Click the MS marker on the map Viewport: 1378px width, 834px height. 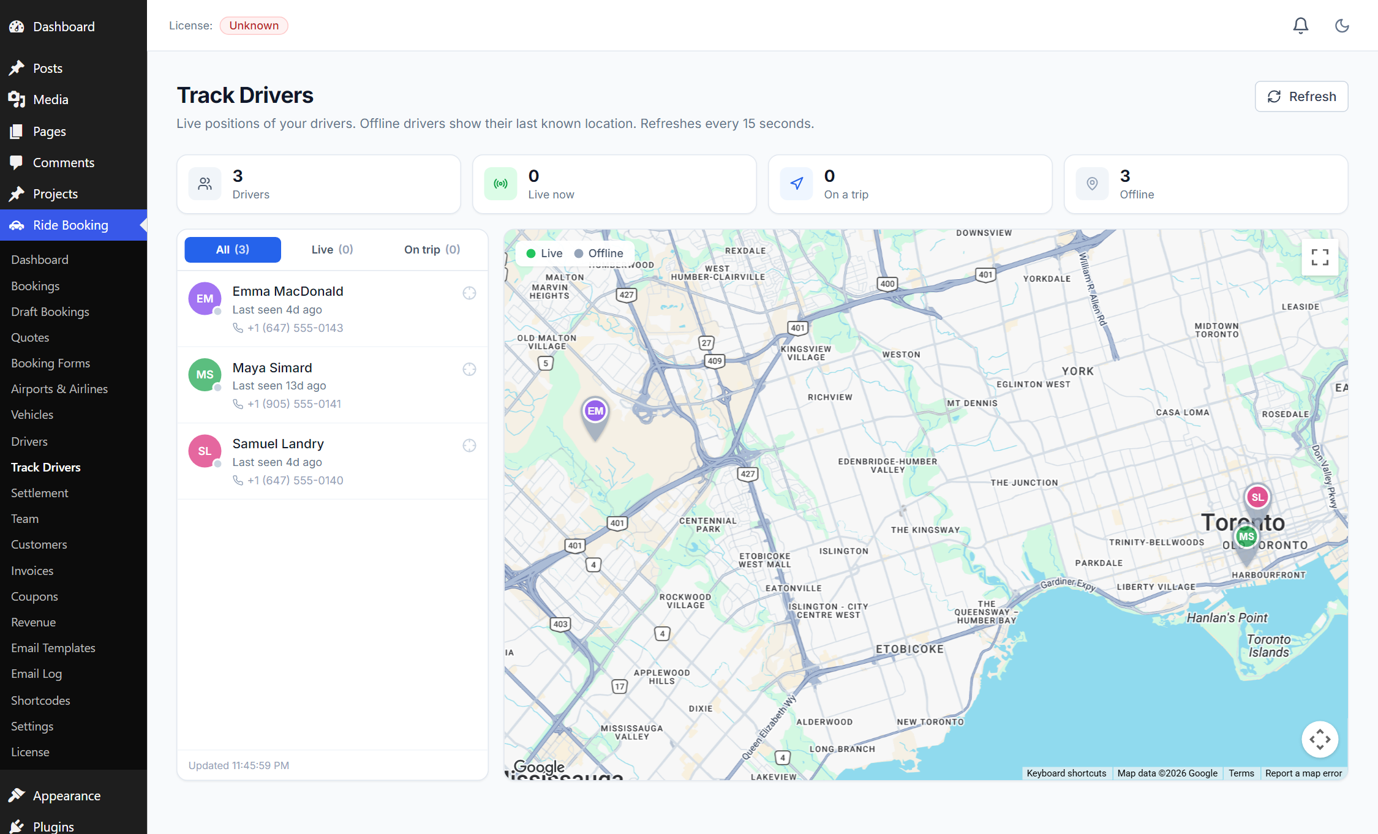pos(1246,537)
